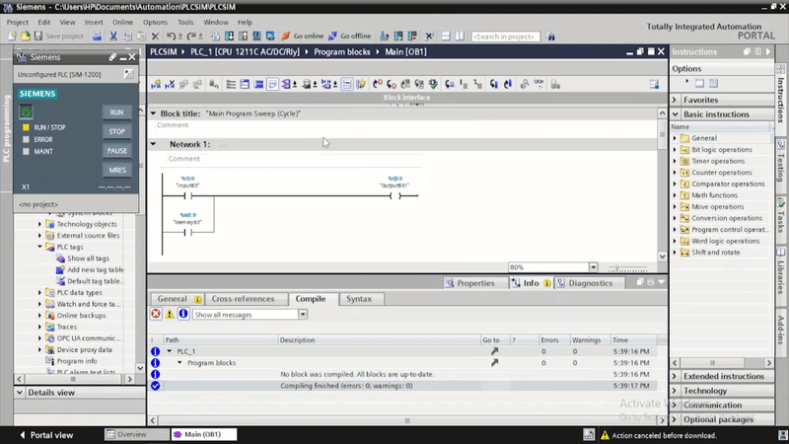
Task: Toggle the warnings filter in Compile tab
Action: pos(170,314)
